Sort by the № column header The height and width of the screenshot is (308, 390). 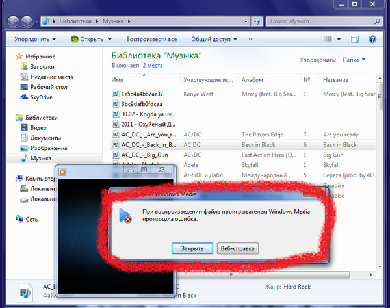310,80
